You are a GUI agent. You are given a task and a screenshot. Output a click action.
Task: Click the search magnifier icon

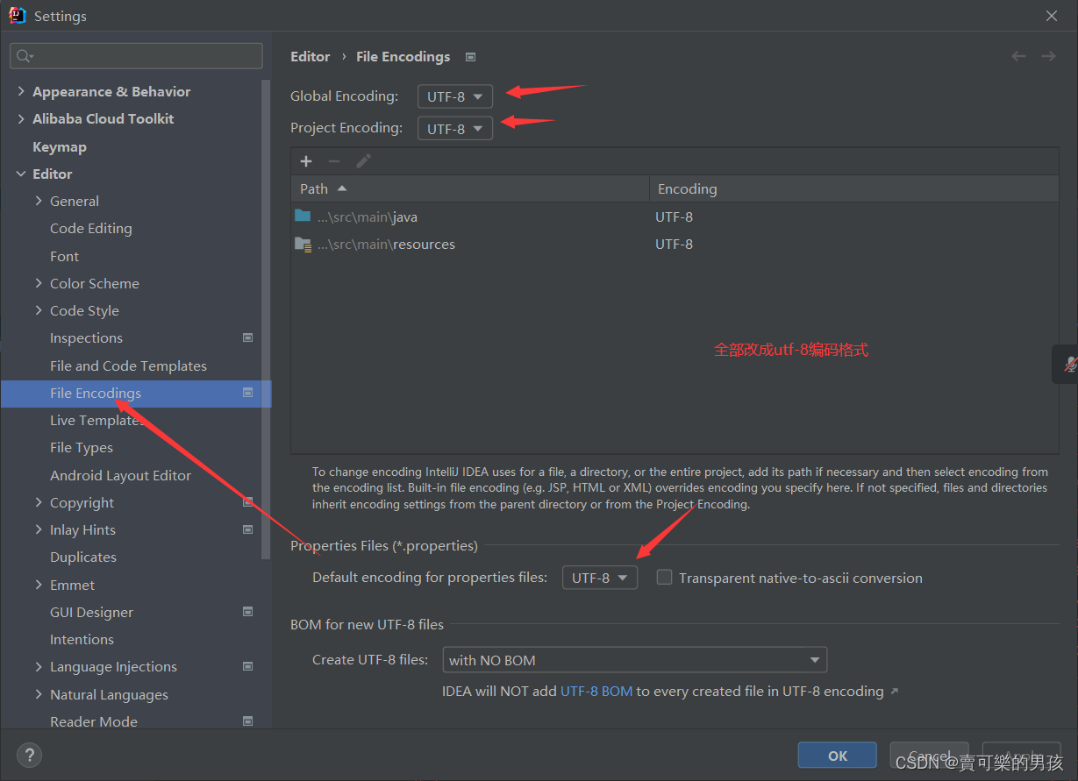pos(24,56)
